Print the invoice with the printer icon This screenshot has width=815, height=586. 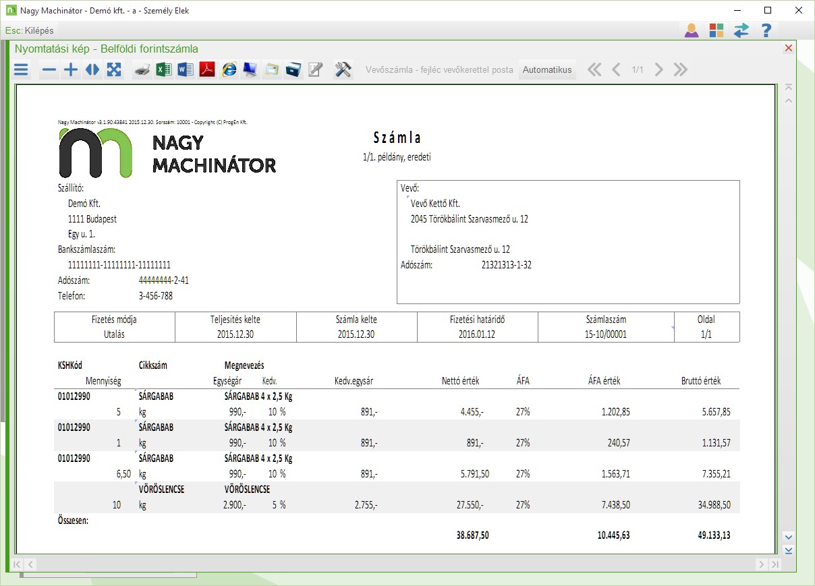click(x=142, y=70)
